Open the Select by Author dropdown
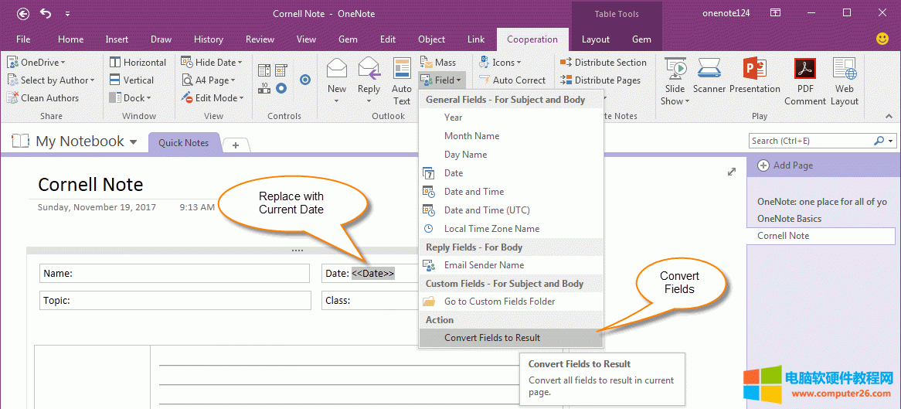Image resolution: width=901 pixels, height=409 pixels. [x=51, y=80]
